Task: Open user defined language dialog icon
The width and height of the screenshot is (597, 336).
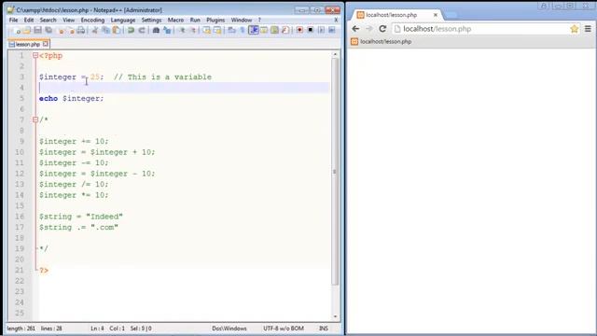Action: [264, 30]
